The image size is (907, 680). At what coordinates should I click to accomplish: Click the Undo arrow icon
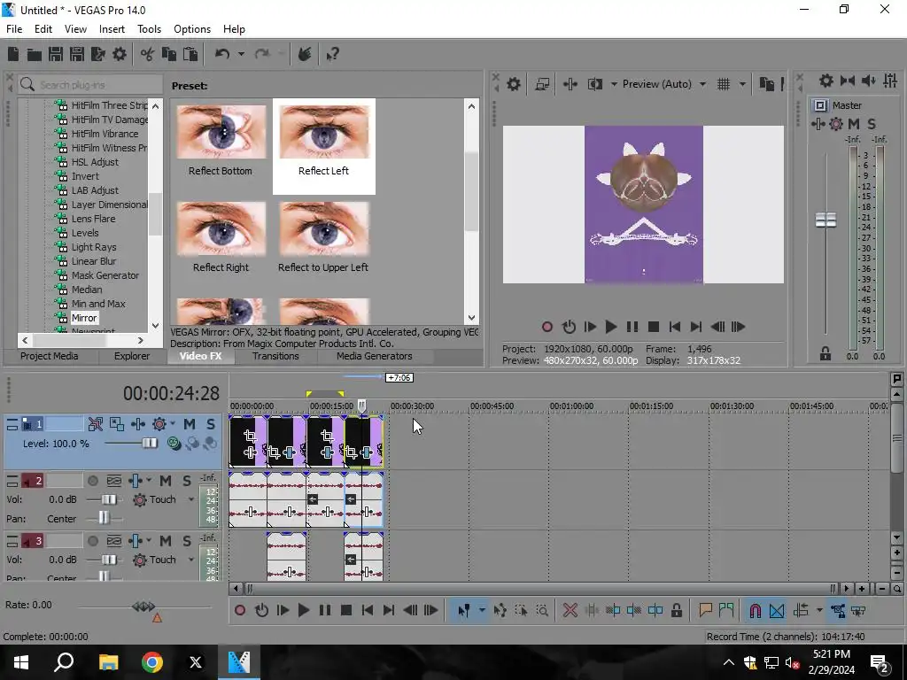222,54
